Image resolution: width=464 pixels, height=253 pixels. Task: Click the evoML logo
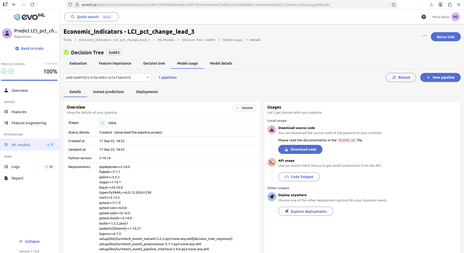pos(29,17)
